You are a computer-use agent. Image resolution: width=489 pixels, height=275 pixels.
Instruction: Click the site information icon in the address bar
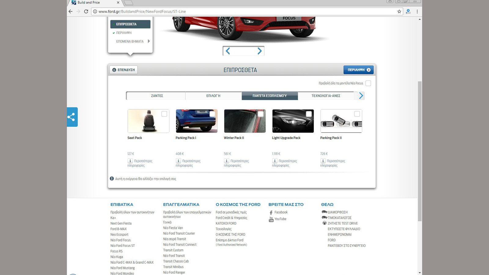(x=95, y=11)
